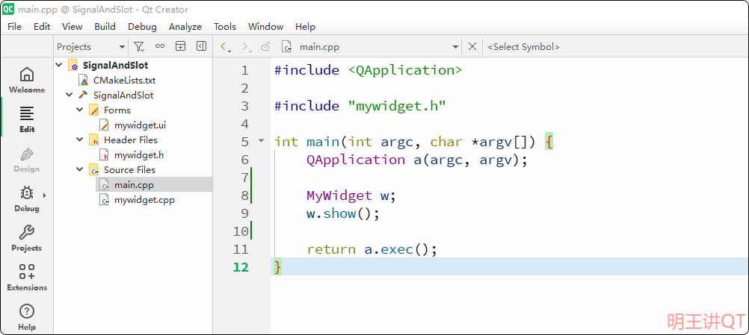
Task: Open the Analyze menu
Action: pos(185,26)
